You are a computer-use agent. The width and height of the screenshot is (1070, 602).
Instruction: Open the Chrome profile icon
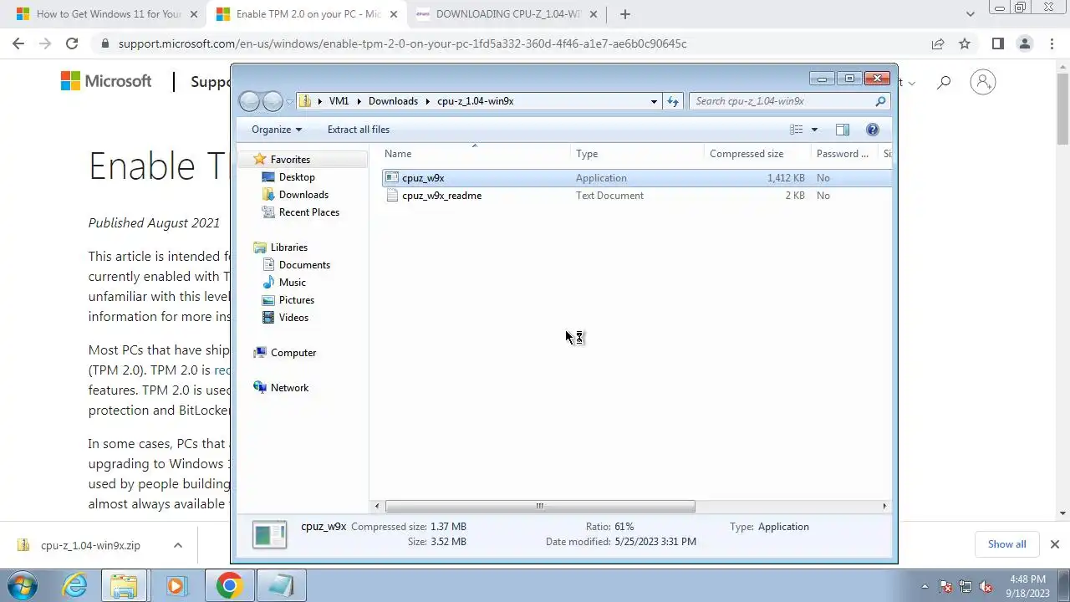[x=1024, y=43]
